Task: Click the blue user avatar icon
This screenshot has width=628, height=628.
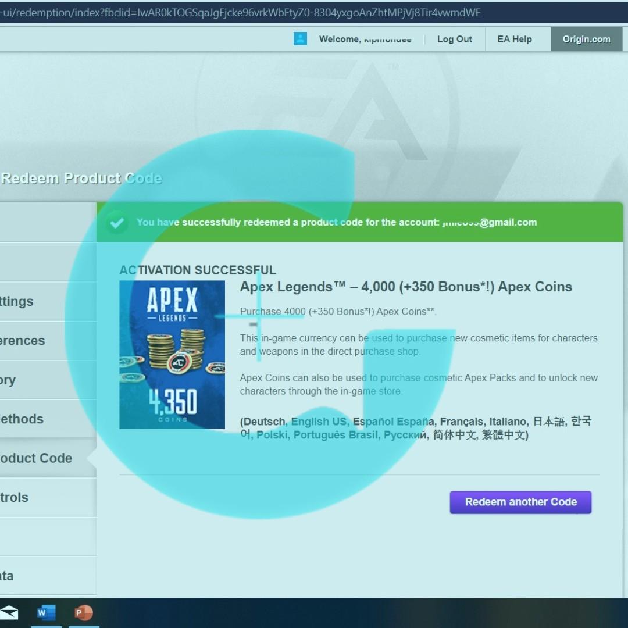Action: tap(300, 39)
